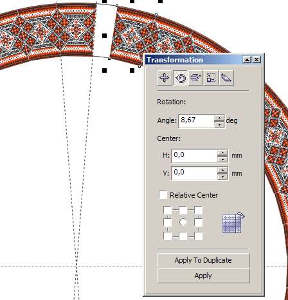Click the H center input field
Screen dimensions: 288x300
[194, 156]
